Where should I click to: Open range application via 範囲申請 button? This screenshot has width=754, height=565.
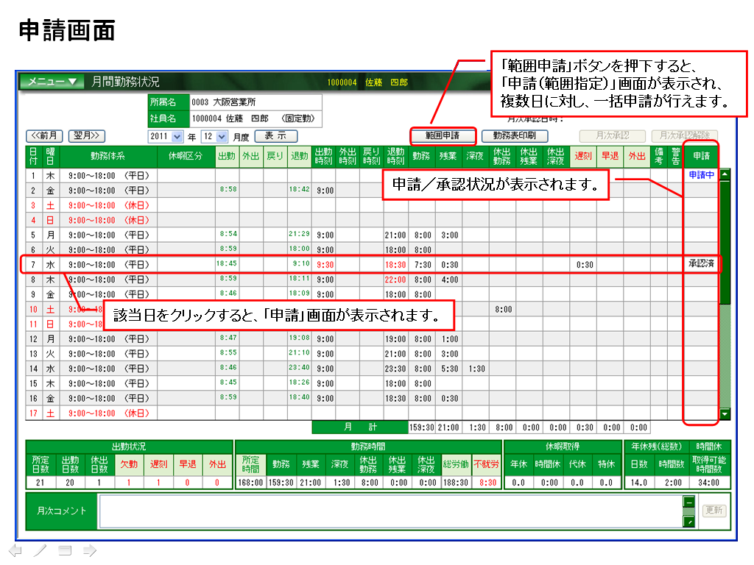coord(443,136)
